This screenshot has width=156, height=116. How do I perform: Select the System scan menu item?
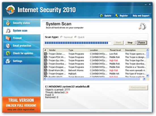tap(22, 30)
